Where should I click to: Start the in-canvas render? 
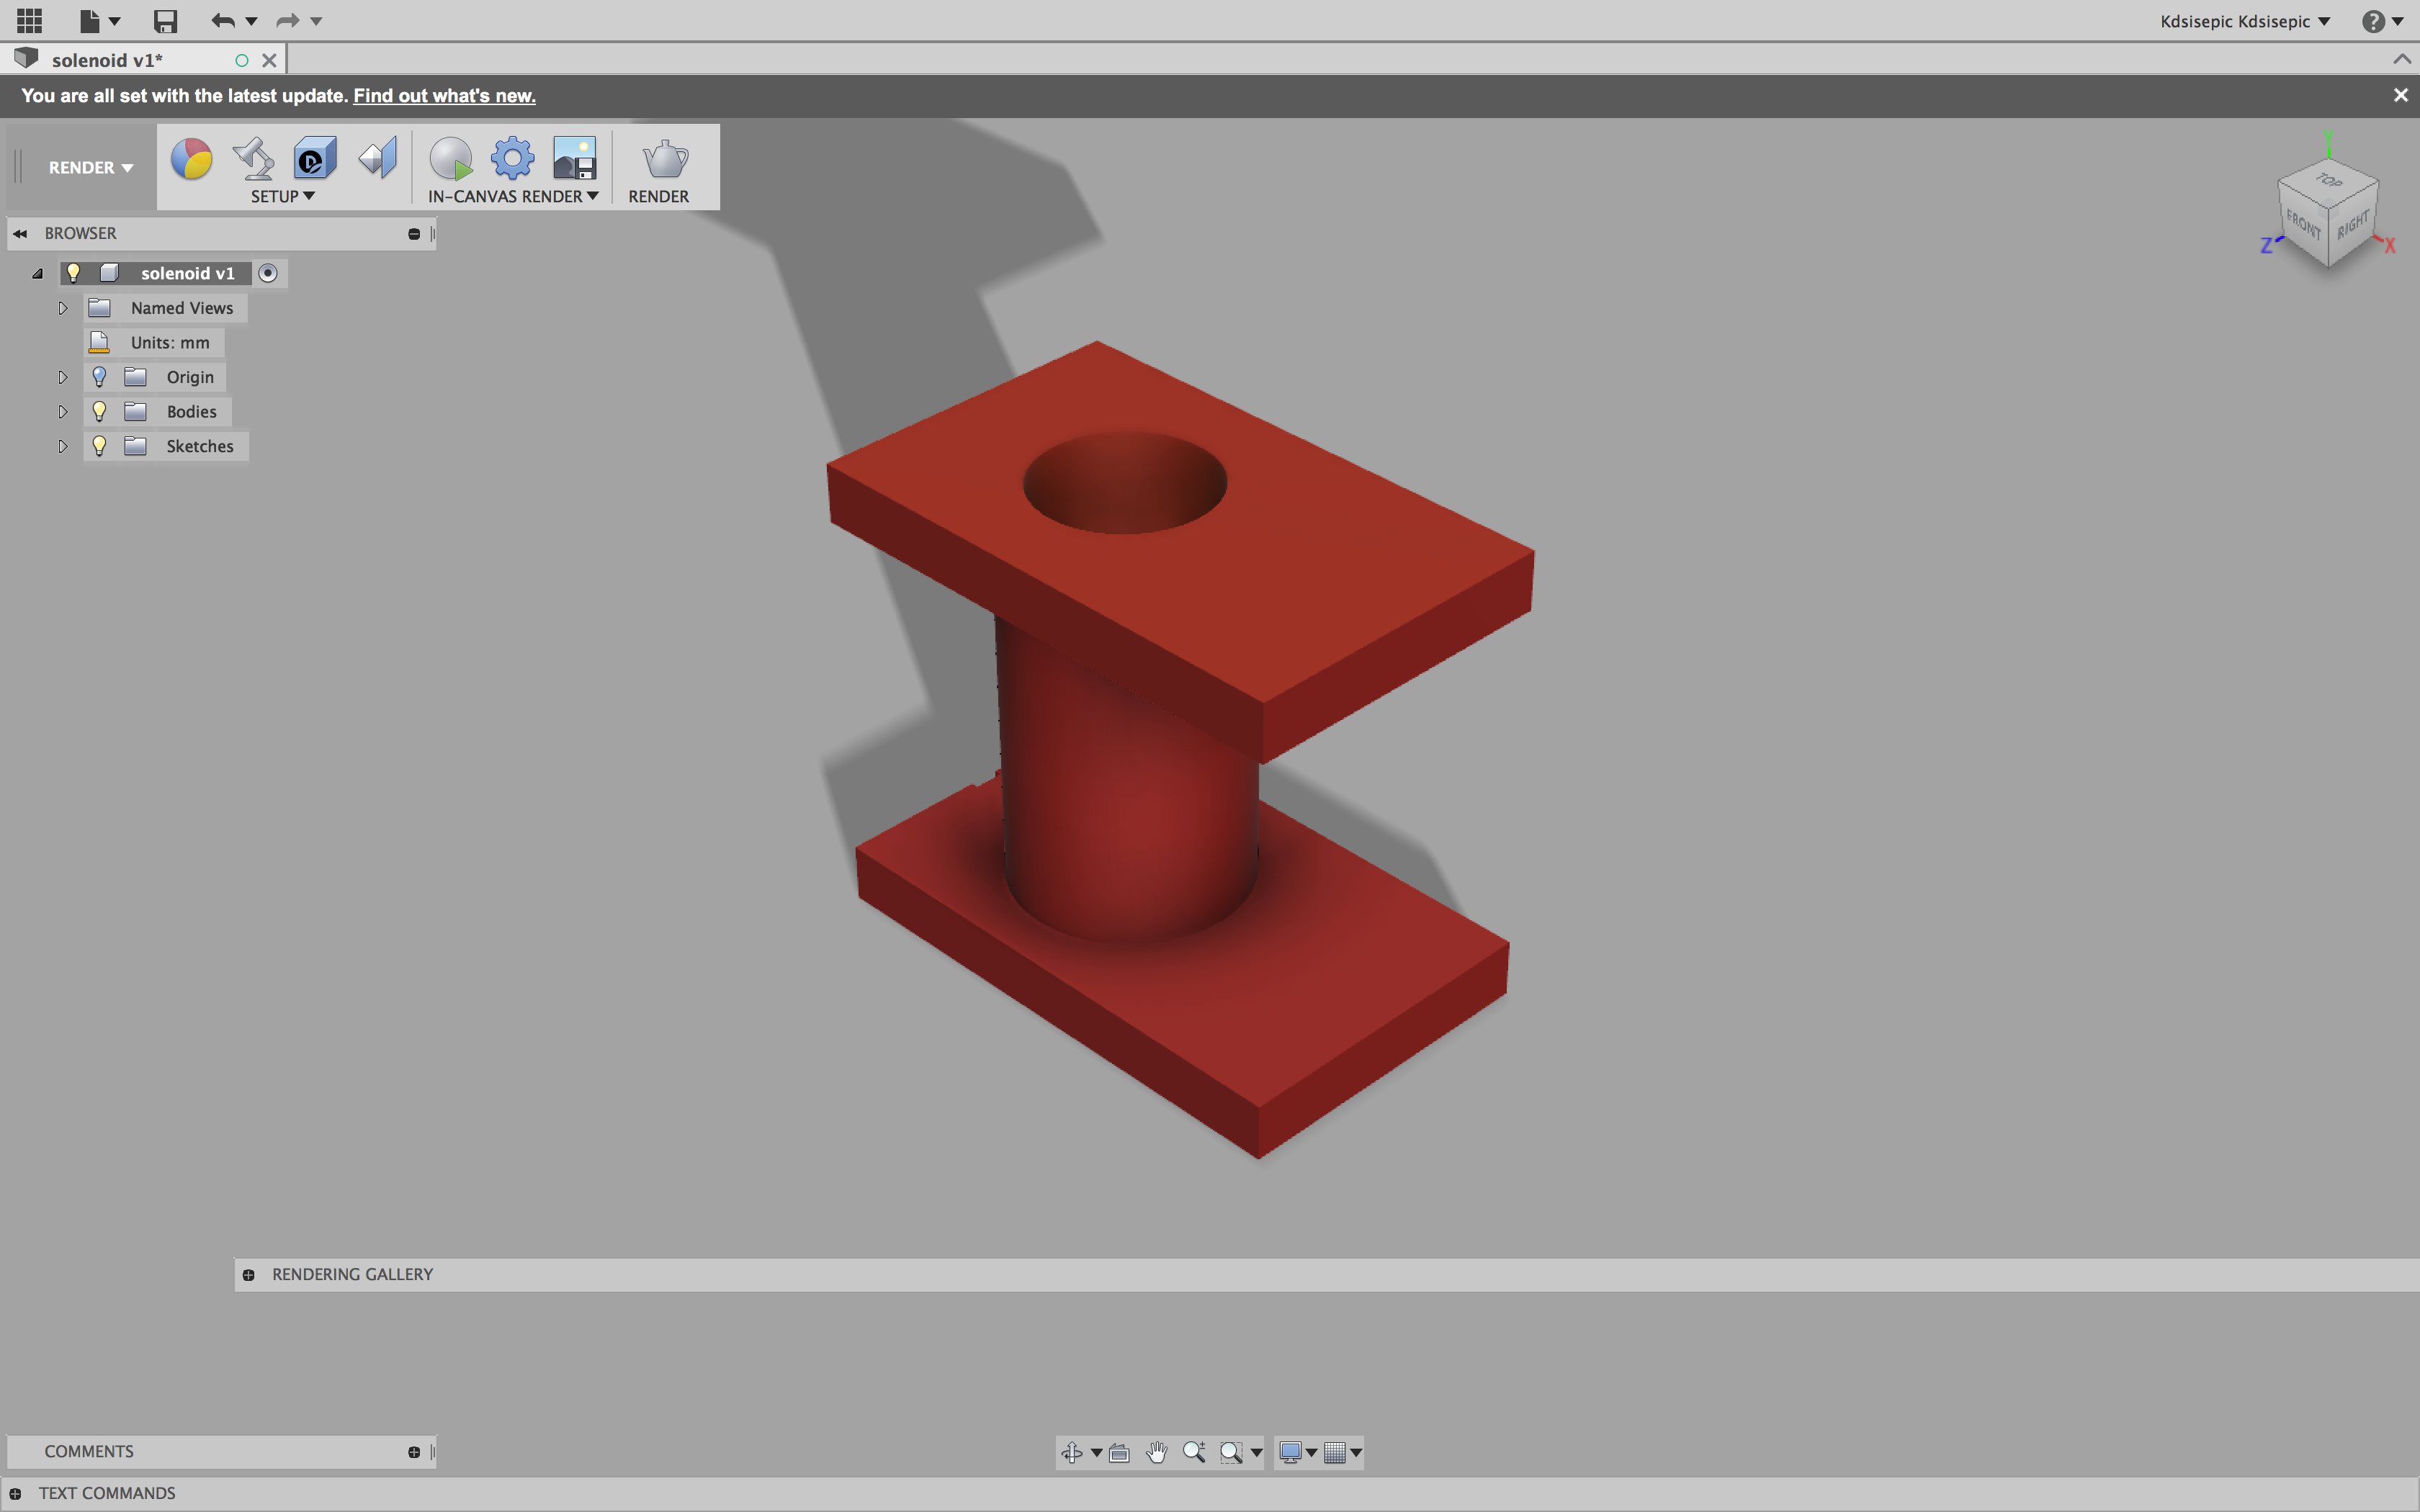coord(450,158)
